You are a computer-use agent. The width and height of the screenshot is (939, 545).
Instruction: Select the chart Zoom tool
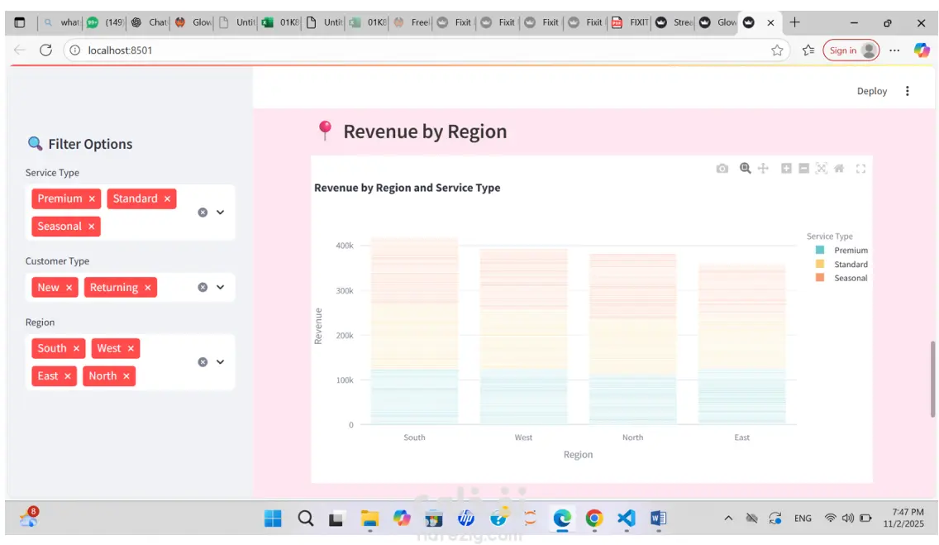point(745,169)
